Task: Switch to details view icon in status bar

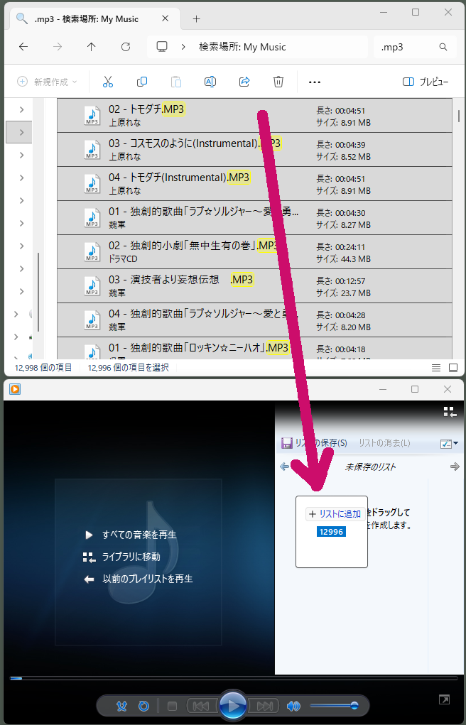Action: [x=436, y=368]
